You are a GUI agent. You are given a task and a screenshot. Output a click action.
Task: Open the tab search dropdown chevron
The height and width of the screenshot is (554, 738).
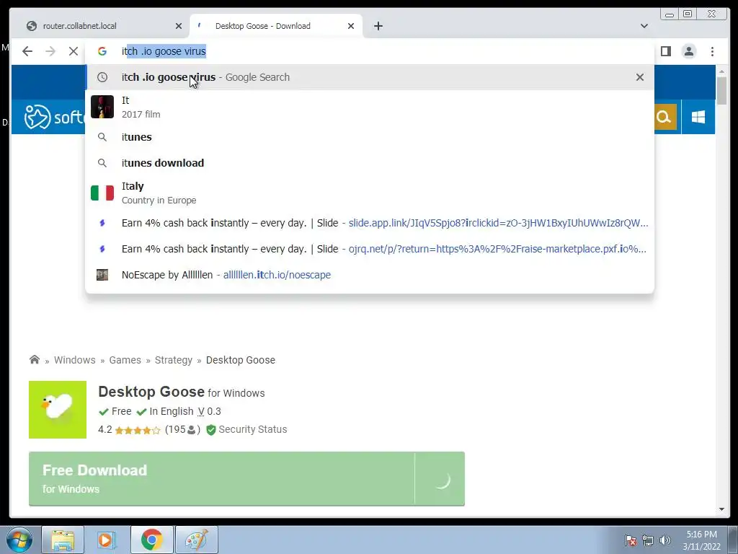[644, 26]
